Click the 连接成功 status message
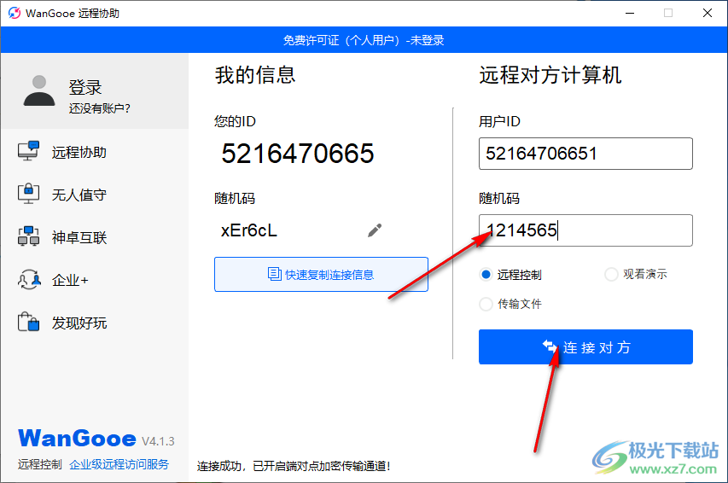 pyautogui.click(x=294, y=466)
